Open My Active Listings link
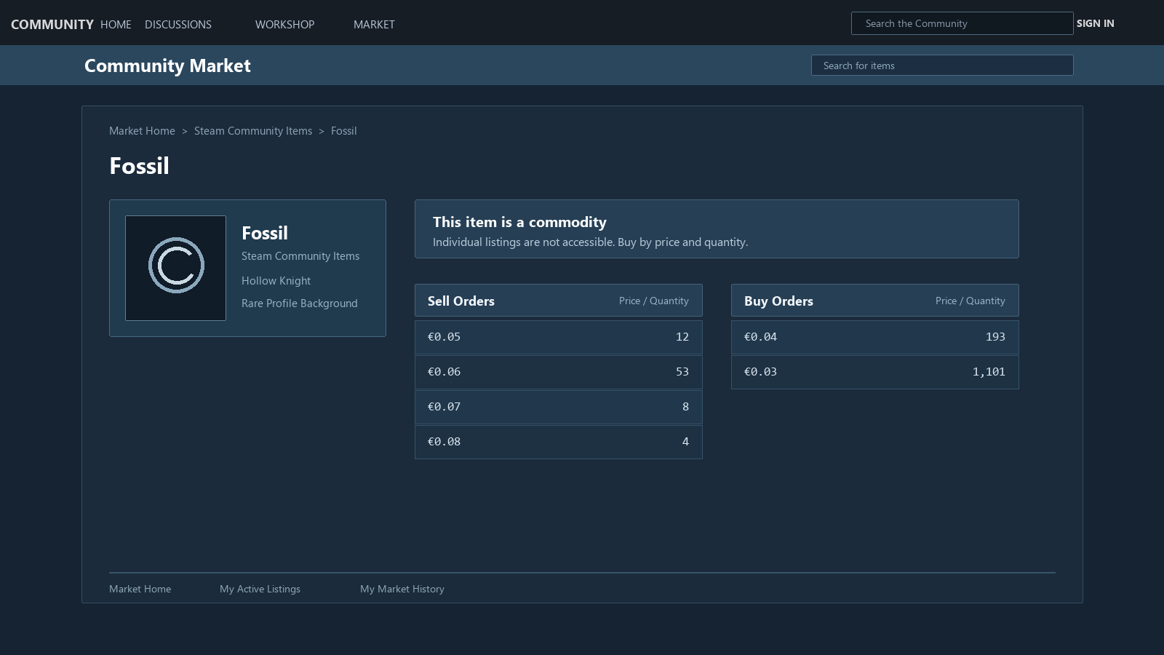The width and height of the screenshot is (1164, 655). (260, 589)
